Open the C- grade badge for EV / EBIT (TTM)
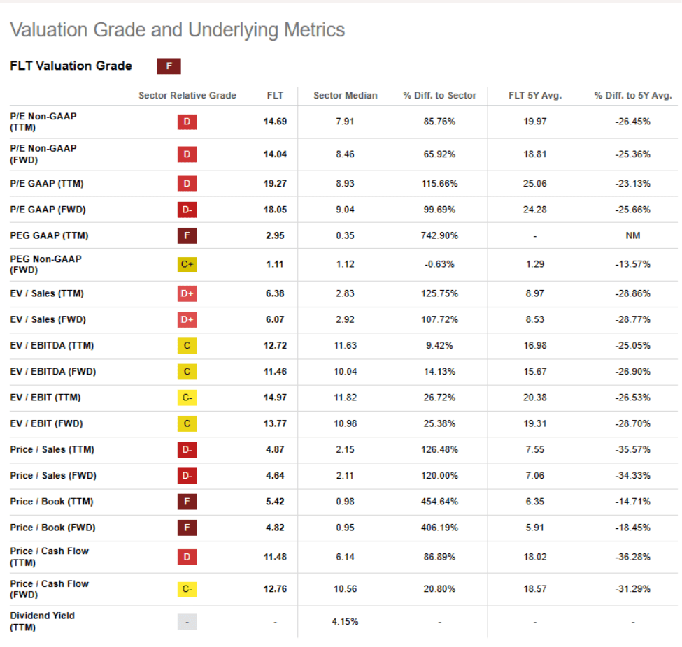Screen dimensions: 682x647 pos(187,398)
